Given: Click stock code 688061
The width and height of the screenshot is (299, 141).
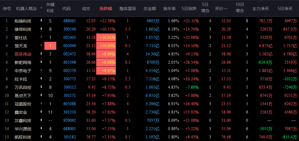Looking at the screenshot, I should [x=70, y=21].
